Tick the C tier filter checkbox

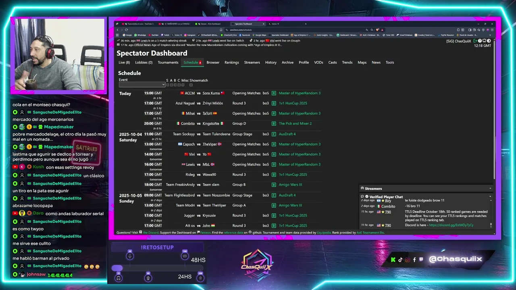tap(179, 85)
